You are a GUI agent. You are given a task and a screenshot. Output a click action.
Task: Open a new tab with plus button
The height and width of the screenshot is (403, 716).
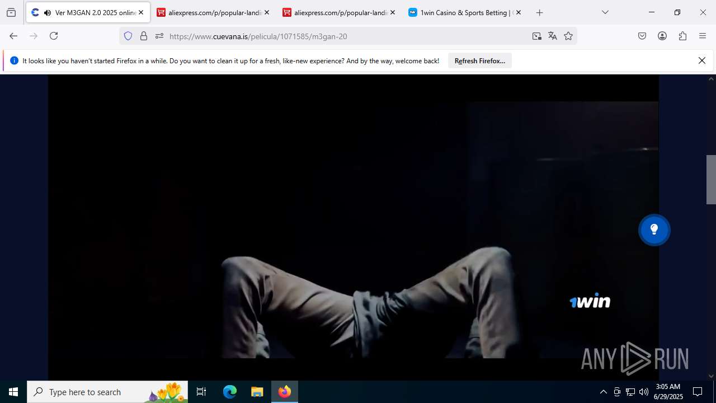(x=539, y=12)
